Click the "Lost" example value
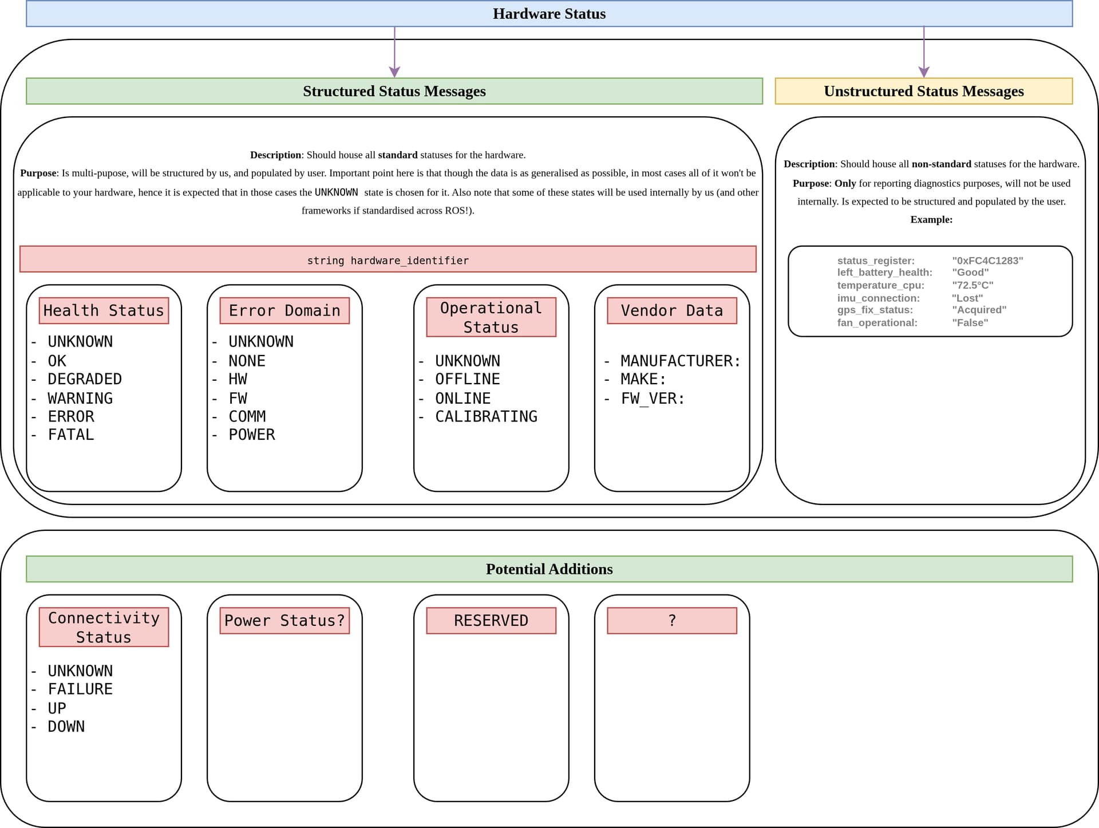 point(967,298)
